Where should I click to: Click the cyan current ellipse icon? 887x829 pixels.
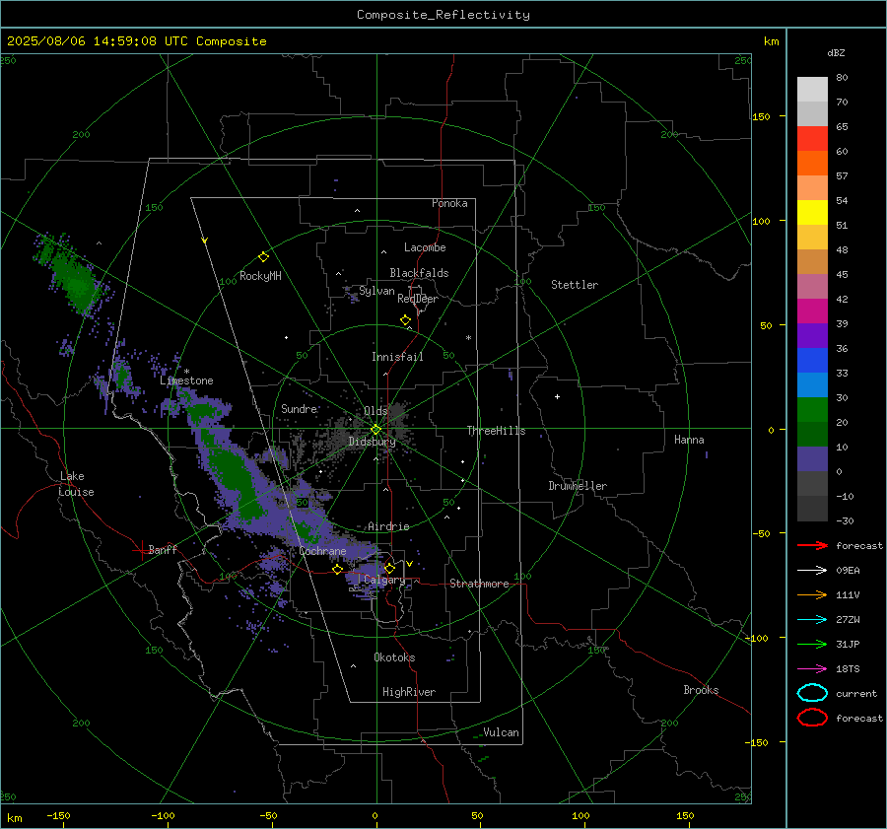[x=812, y=693]
